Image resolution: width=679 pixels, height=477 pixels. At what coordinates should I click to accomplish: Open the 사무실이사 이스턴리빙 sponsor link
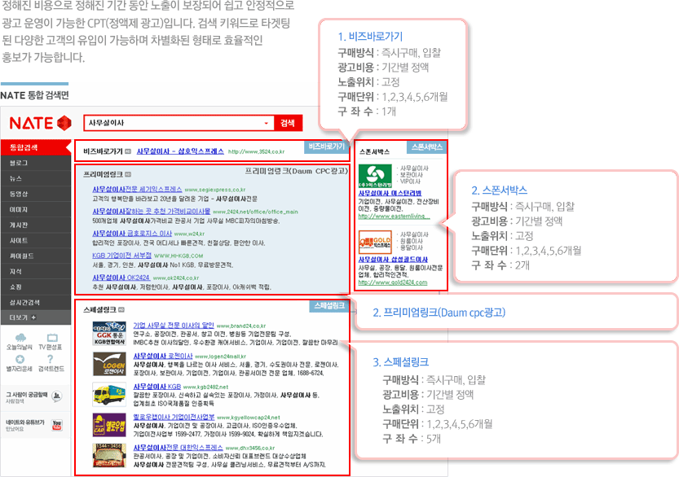390,193
